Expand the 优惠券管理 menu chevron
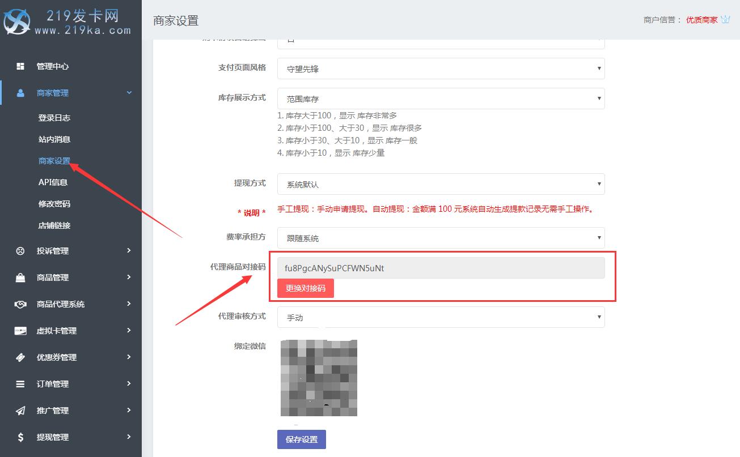740x457 pixels. [129, 357]
